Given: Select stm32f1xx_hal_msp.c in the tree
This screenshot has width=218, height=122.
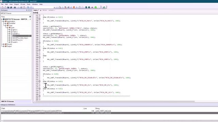Looking at the screenshot, I should coord(20,38).
